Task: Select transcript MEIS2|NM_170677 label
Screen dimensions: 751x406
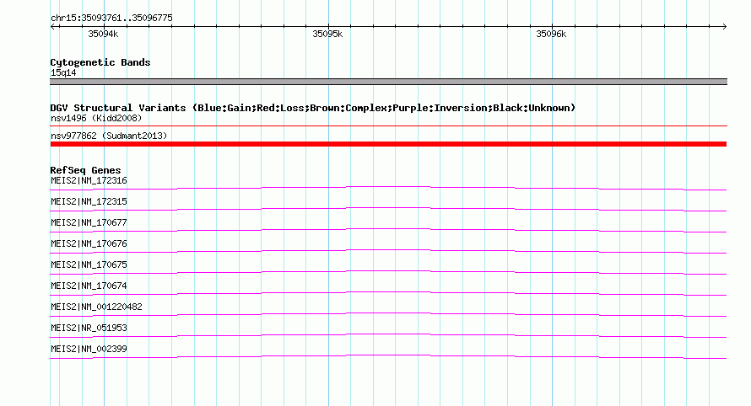Action: (x=89, y=223)
